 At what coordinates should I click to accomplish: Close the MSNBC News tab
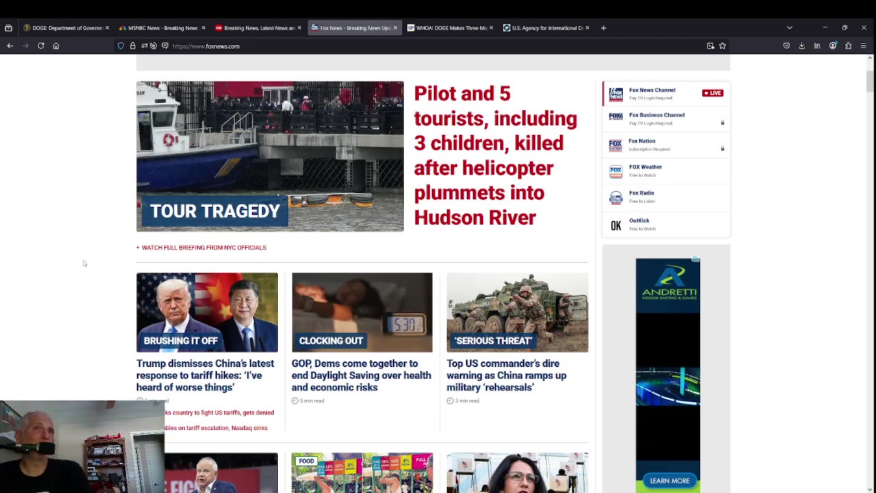coord(203,28)
